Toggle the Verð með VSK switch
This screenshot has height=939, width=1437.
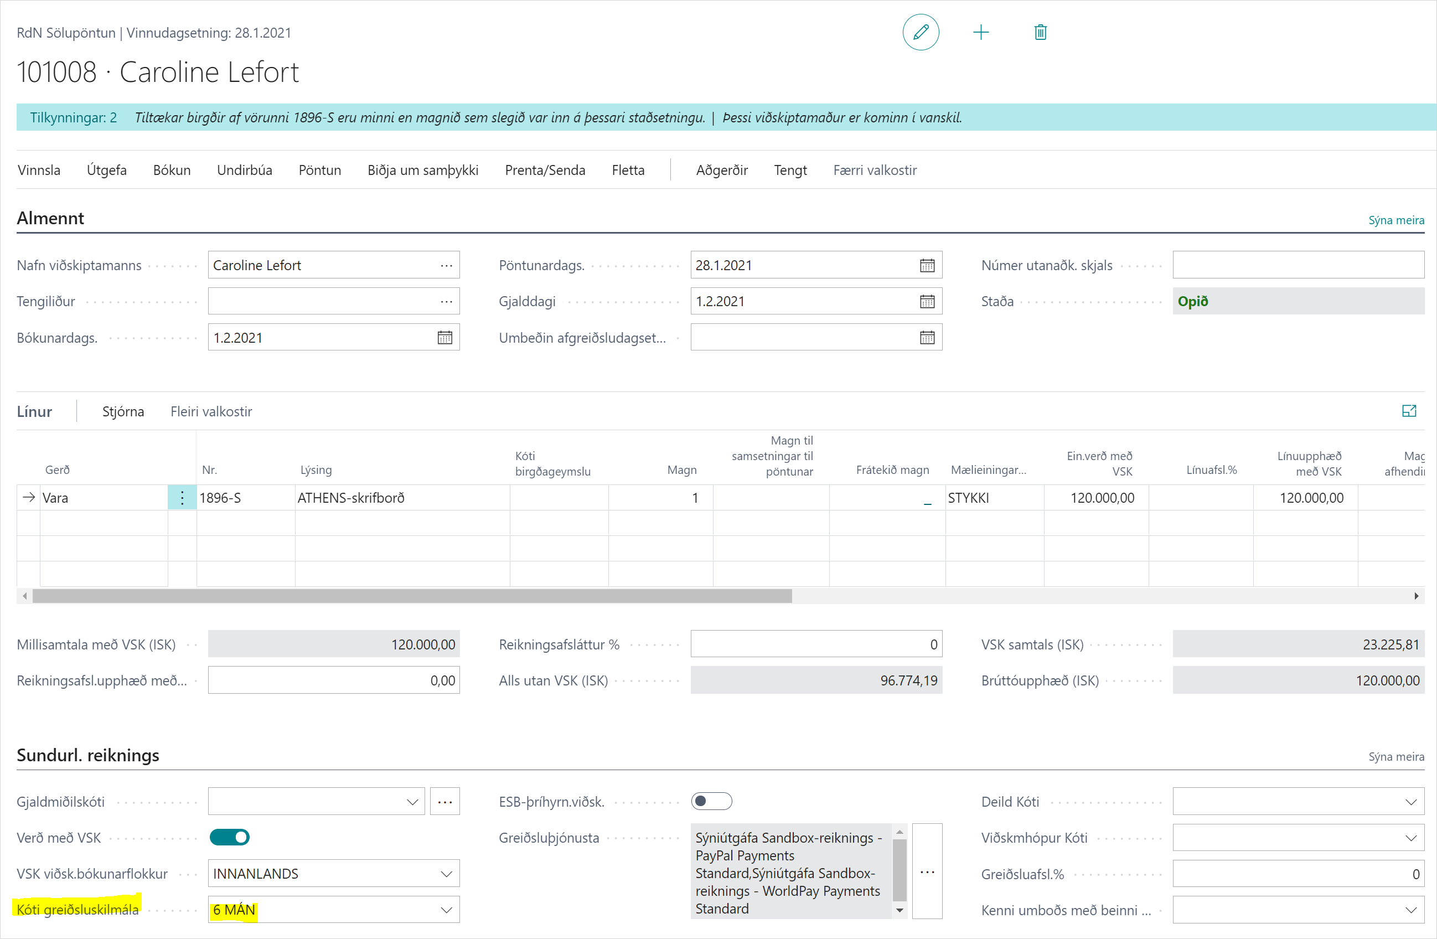[229, 838]
